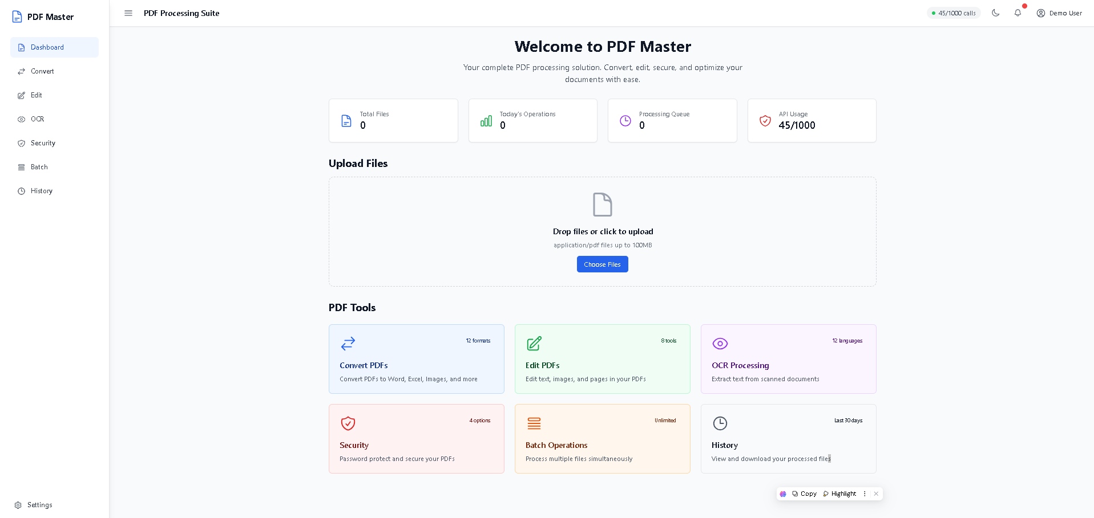Click the Convert PDFs arrows icon

pyautogui.click(x=348, y=344)
